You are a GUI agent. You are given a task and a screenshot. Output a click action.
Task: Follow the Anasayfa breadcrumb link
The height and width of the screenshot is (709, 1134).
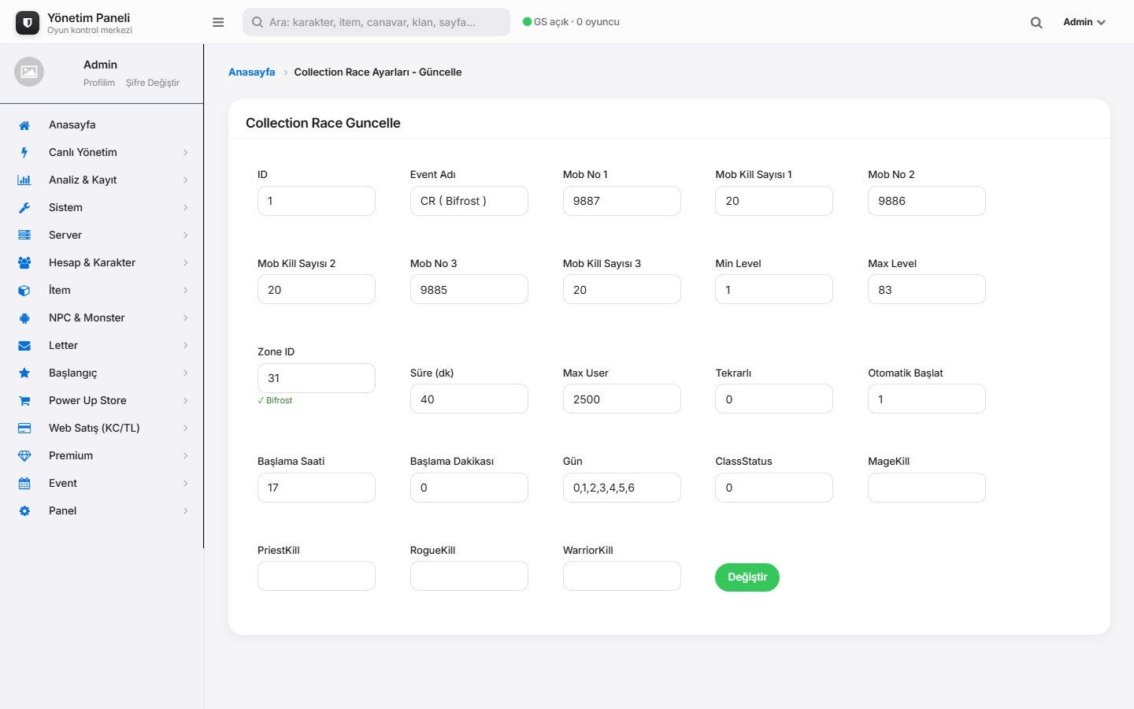252,72
